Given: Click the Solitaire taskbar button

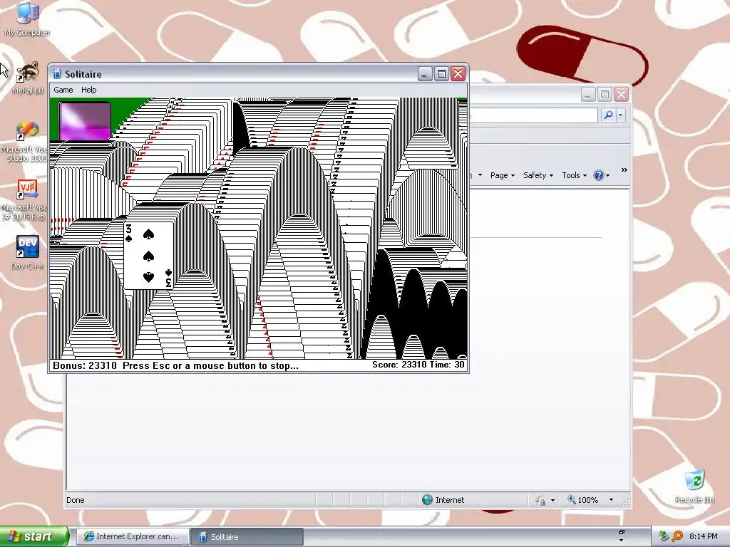Looking at the screenshot, I should click(x=247, y=536).
